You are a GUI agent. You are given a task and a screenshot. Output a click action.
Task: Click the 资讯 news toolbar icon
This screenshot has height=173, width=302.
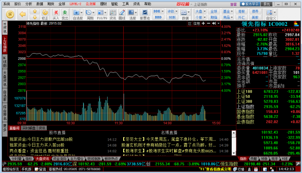(113, 15)
